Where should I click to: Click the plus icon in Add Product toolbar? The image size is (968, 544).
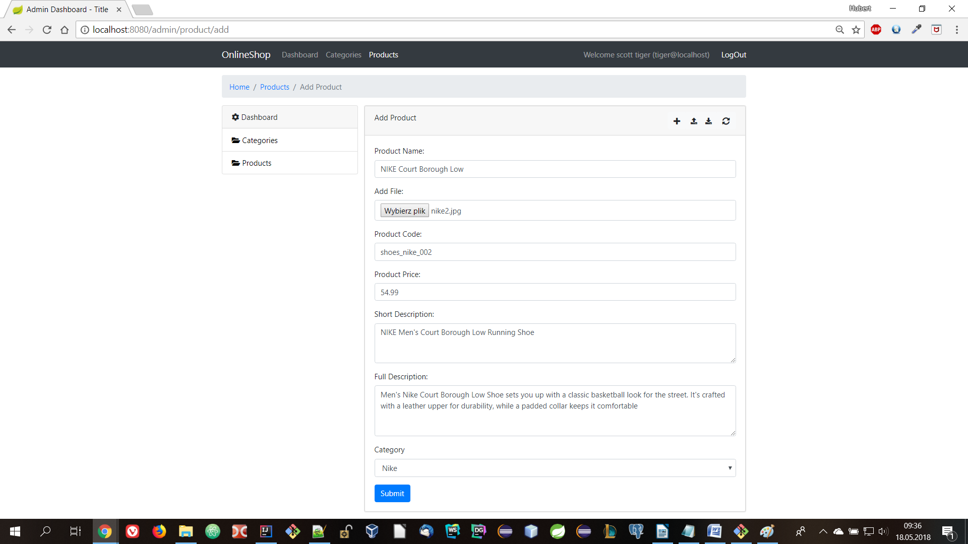click(x=677, y=121)
